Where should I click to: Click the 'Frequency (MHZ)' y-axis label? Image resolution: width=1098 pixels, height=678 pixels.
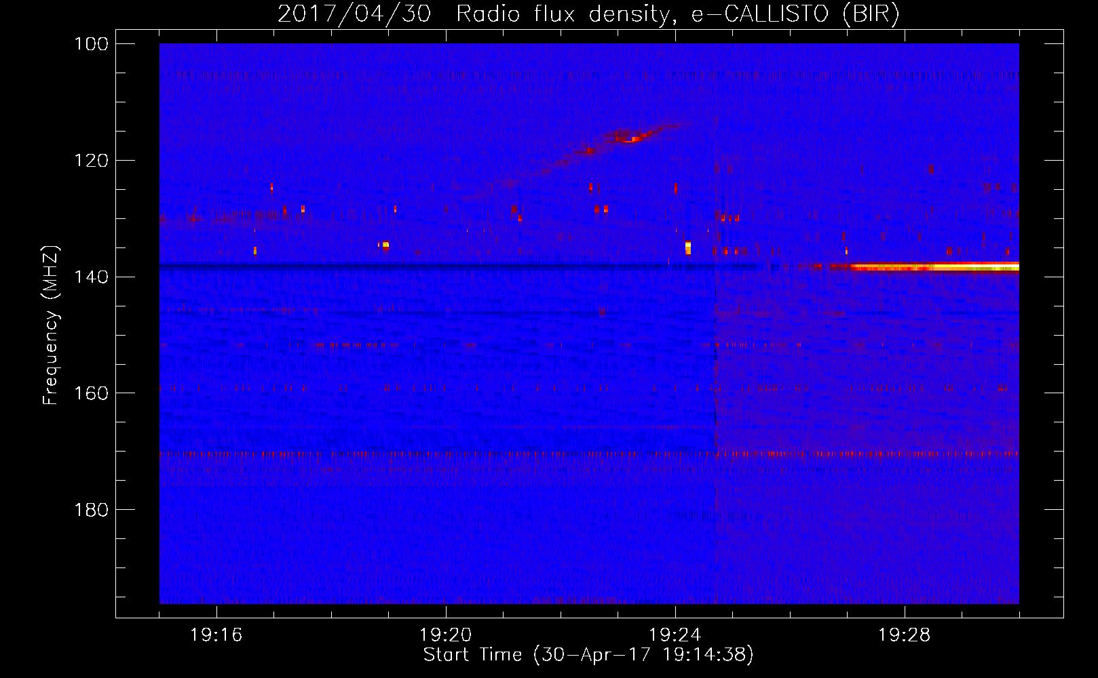point(51,325)
